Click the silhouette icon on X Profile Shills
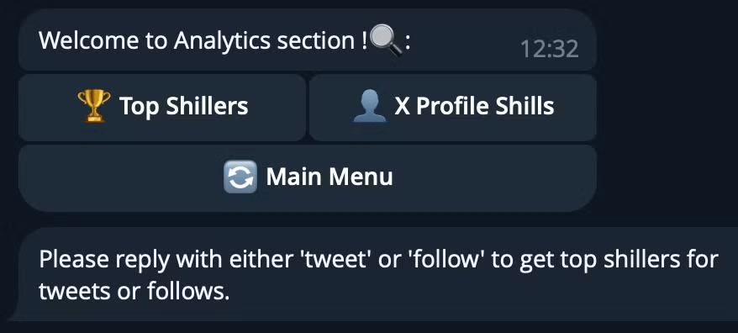The height and width of the screenshot is (333, 738). [370, 106]
